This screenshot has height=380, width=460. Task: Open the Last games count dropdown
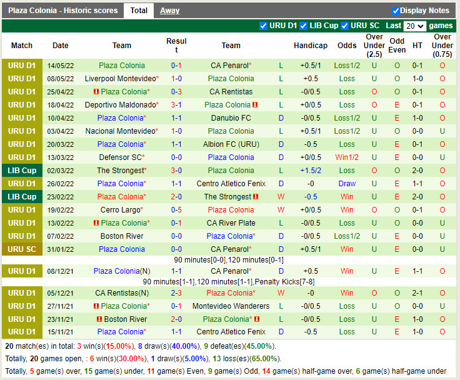[414, 26]
